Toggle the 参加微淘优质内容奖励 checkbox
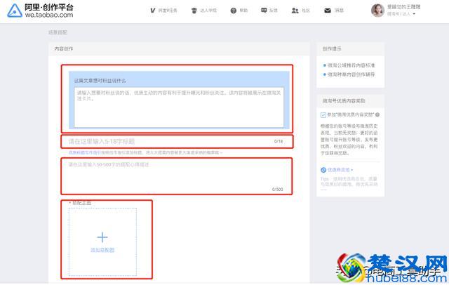The image size is (449, 285). click(x=323, y=115)
